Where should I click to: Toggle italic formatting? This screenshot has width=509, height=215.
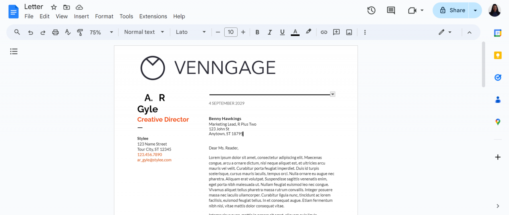(x=270, y=32)
